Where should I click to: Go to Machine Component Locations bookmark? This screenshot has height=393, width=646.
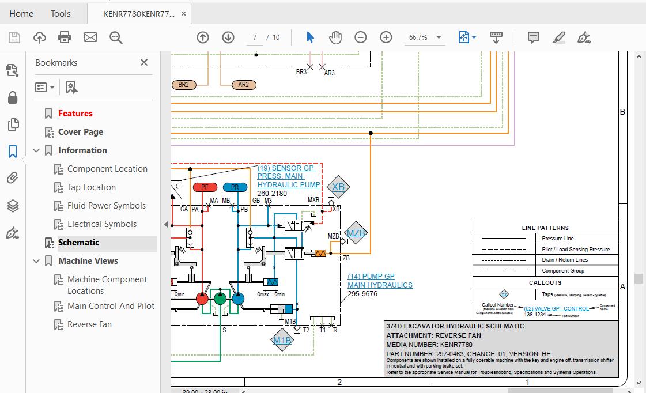(107, 285)
